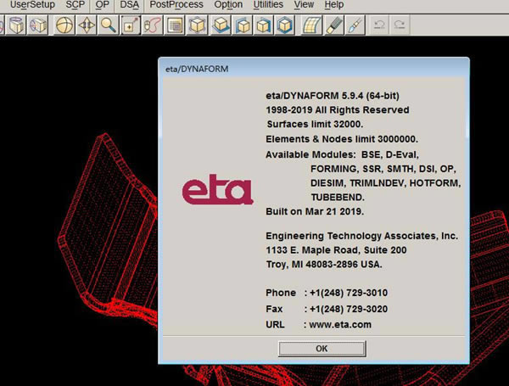The height and width of the screenshot is (386, 509).
Task: Pick the mouse free-hand zoom icon
Action: tap(152, 25)
